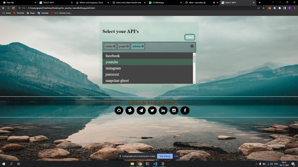298x167 pixels.
Task: Open the Extensions puzzle menu
Action: click(x=280, y=8)
